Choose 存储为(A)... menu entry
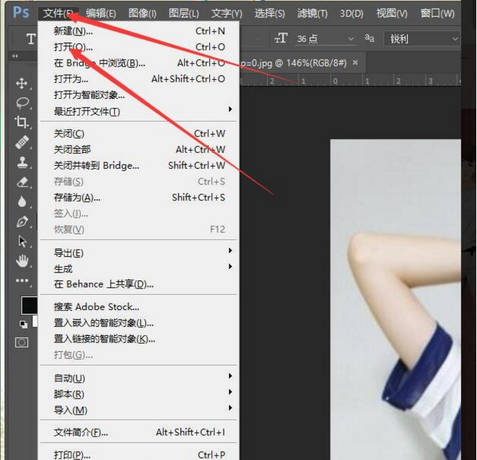Viewport: 477px width, 460px height. [x=139, y=198]
